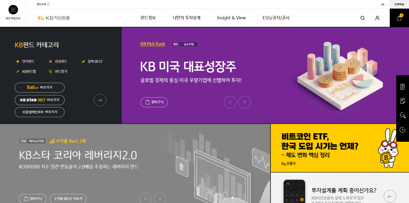The width and height of the screenshot is (409, 203).
Task: Open the calculator icon in right sidebar
Action: tap(403, 87)
